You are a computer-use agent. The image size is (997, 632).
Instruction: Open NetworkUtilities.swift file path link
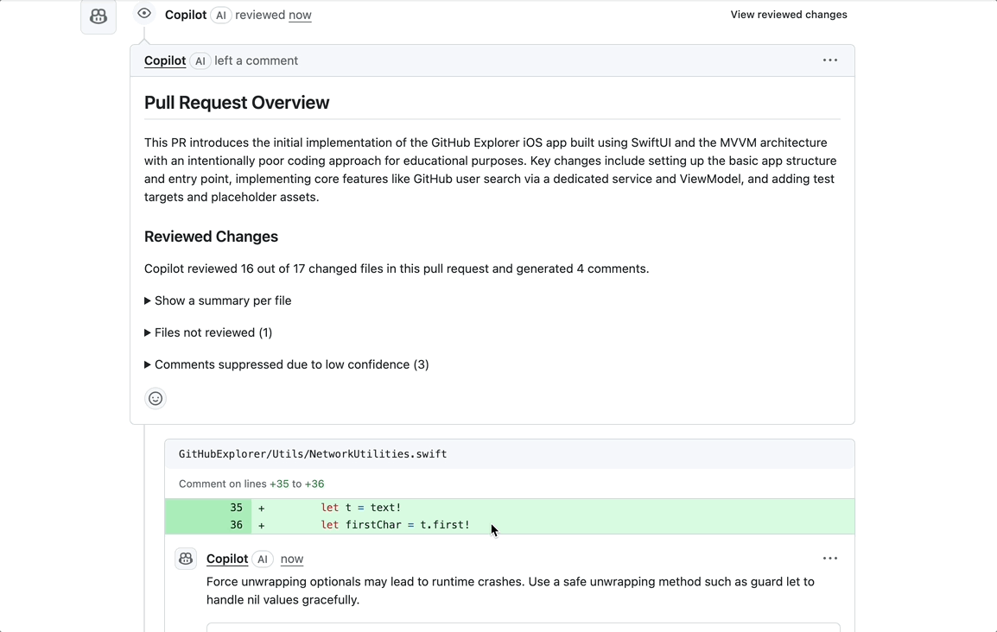click(x=312, y=453)
